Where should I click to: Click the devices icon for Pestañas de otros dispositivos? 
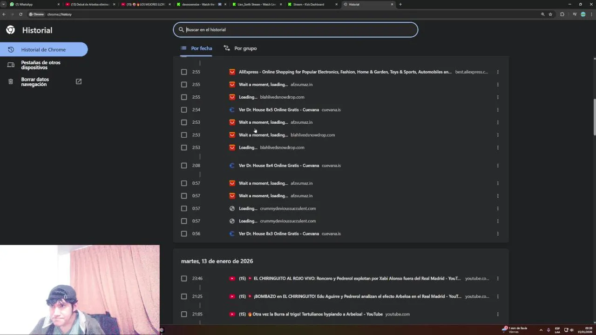click(11, 65)
